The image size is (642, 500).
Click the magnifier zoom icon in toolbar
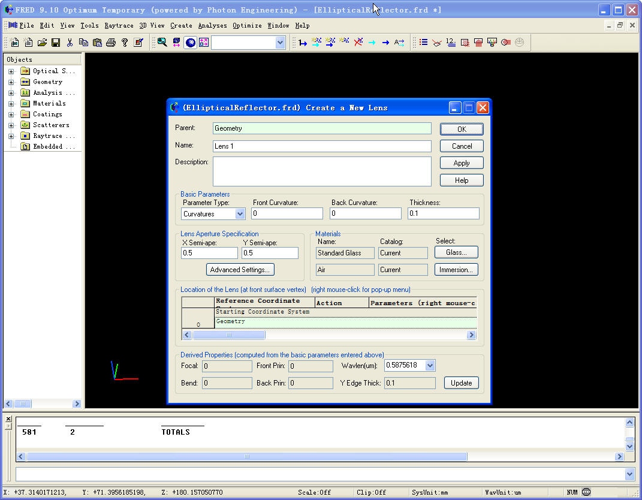click(162, 42)
